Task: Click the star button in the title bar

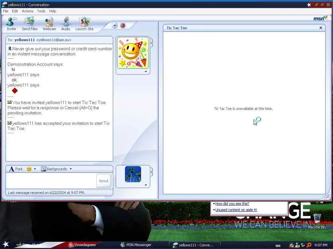Action: click(x=309, y=5)
